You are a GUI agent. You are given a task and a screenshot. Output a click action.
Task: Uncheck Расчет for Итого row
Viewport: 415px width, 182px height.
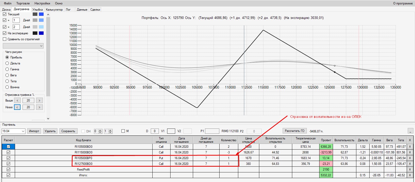click(x=8, y=175)
